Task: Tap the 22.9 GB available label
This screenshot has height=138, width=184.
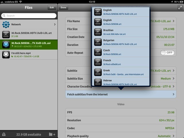Action: (x=29, y=135)
